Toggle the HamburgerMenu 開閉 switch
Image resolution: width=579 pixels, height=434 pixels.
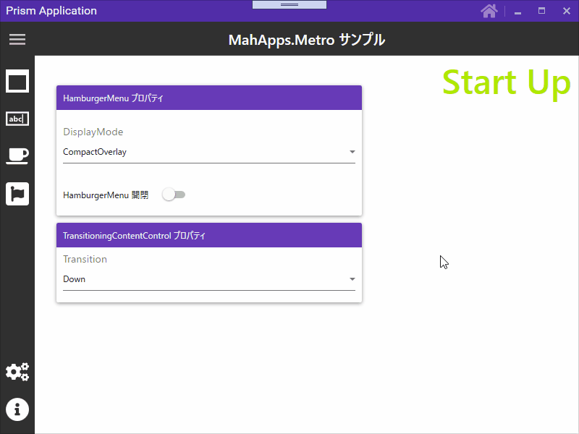pyautogui.click(x=174, y=195)
